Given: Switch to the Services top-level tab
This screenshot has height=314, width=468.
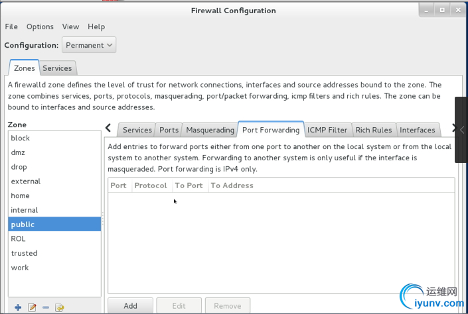Looking at the screenshot, I should pyautogui.click(x=58, y=68).
